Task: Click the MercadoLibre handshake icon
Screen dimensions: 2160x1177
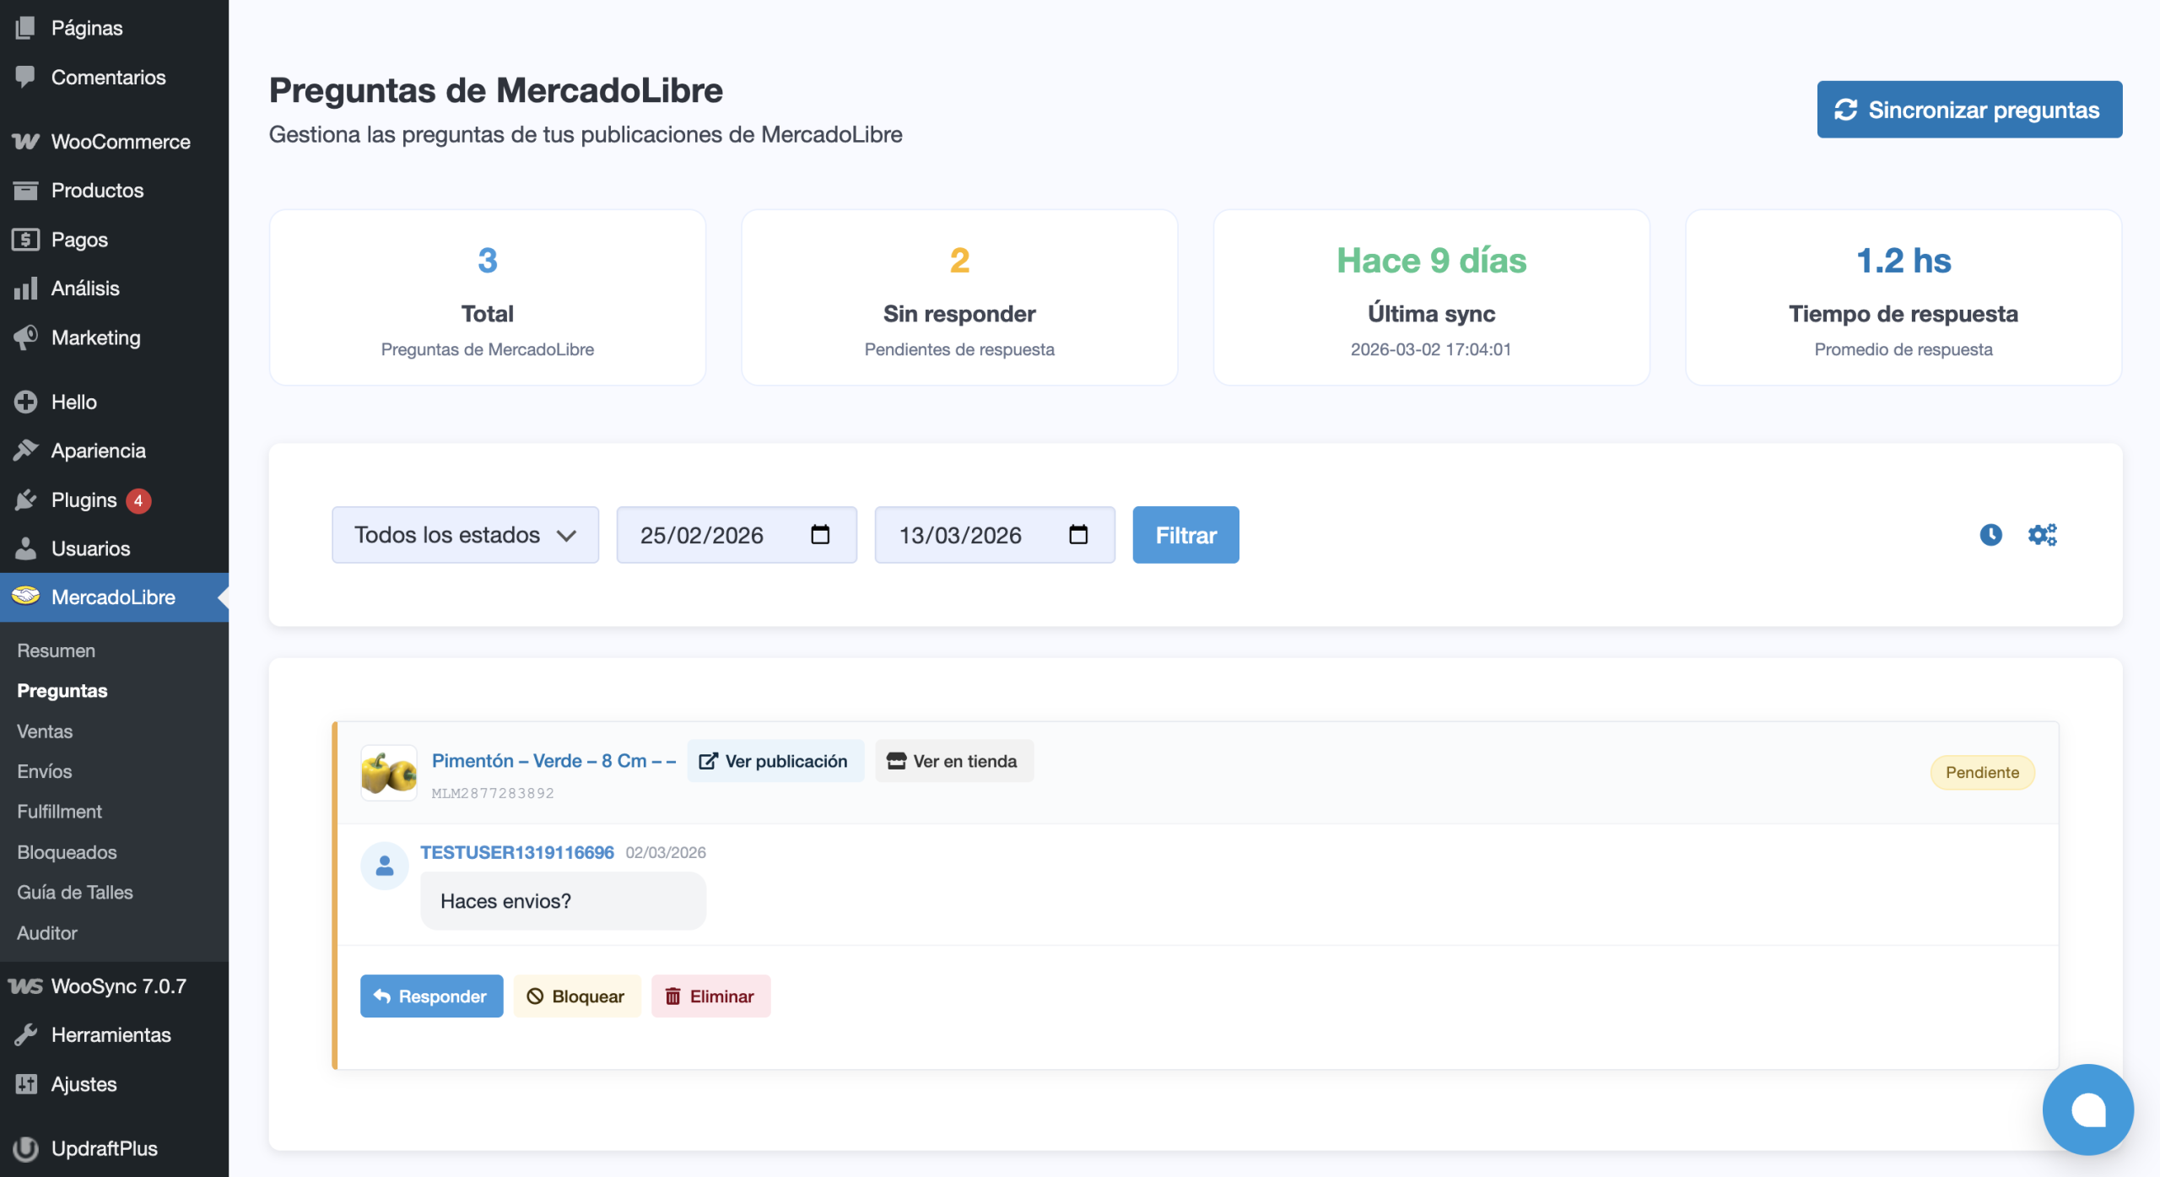Action: point(25,596)
